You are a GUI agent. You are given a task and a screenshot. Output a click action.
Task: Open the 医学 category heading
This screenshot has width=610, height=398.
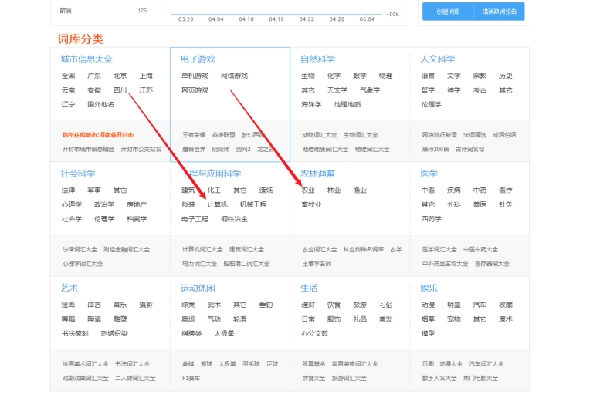pos(429,174)
